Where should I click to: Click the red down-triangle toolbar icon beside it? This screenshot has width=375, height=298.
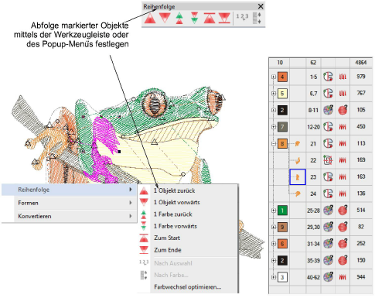pyautogui.click(x=165, y=19)
